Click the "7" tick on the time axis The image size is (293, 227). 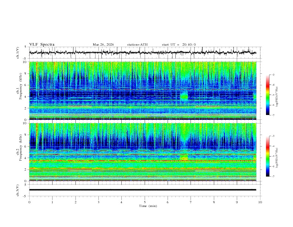click(191, 202)
